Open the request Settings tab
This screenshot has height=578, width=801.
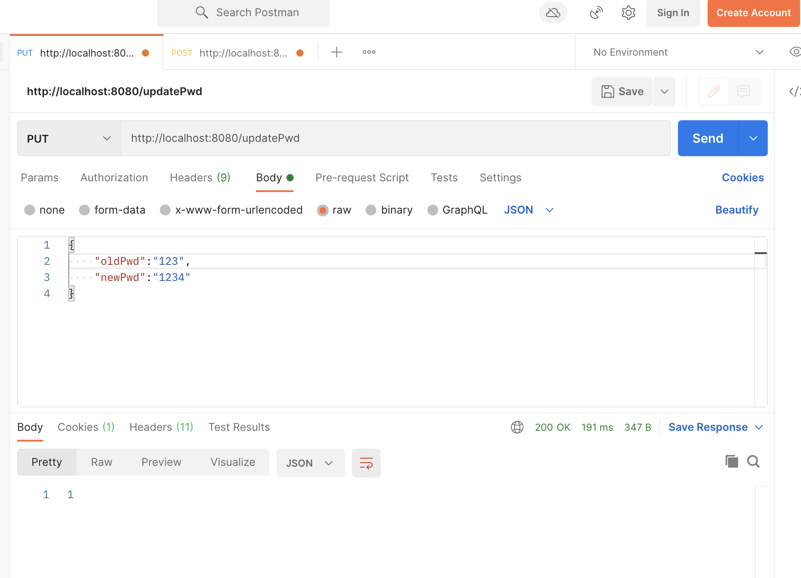500,178
